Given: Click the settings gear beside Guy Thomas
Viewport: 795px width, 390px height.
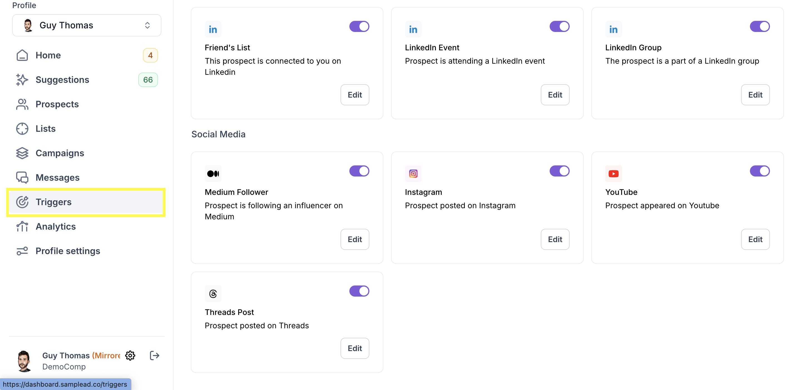Looking at the screenshot, I should [x=130, y=356].
